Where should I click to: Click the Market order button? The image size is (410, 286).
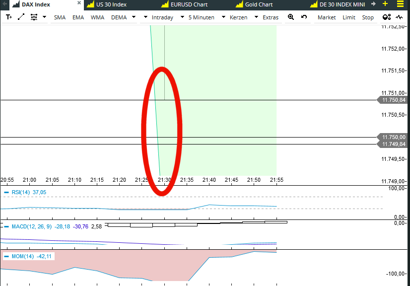(327, 17)
